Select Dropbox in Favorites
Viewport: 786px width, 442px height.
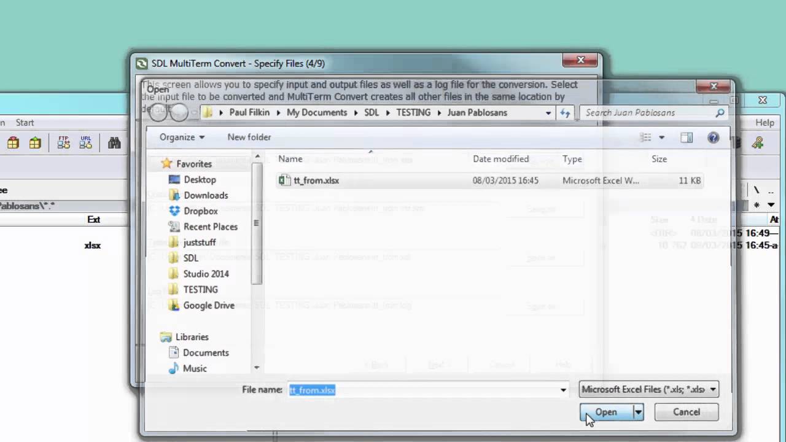200,211
